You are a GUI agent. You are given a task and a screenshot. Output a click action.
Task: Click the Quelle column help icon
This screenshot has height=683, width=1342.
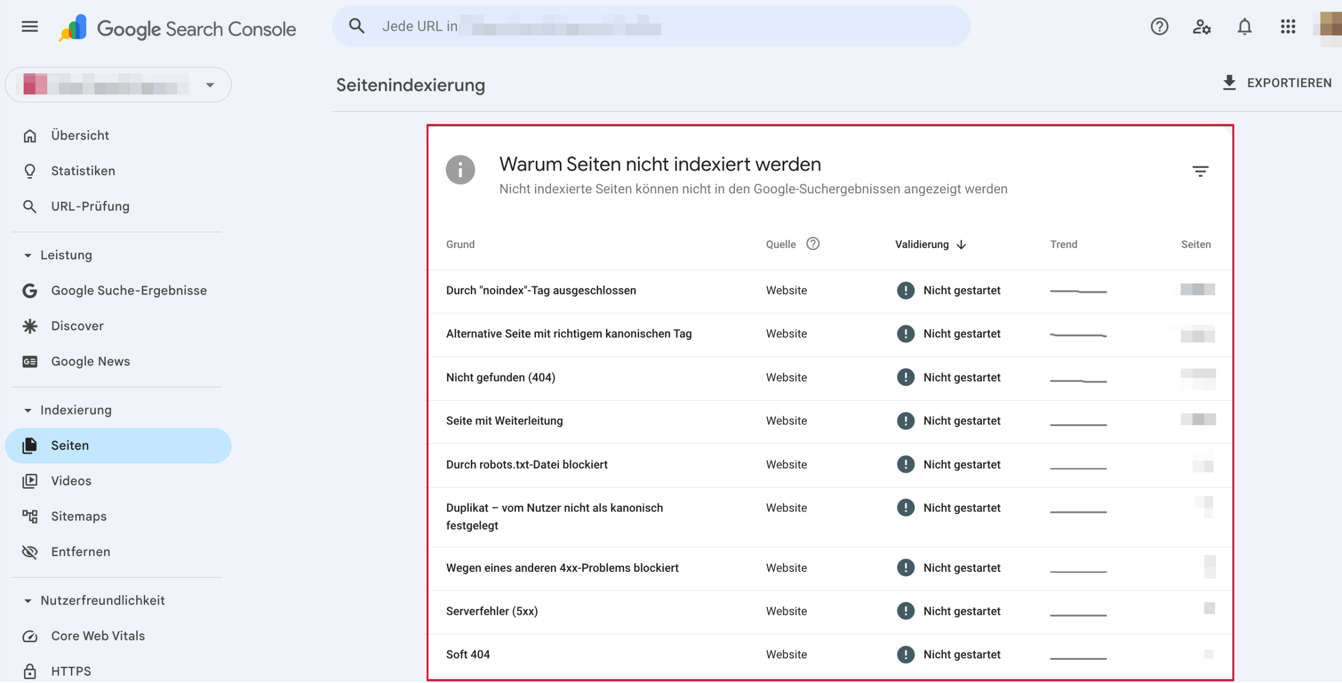(813, 243)
